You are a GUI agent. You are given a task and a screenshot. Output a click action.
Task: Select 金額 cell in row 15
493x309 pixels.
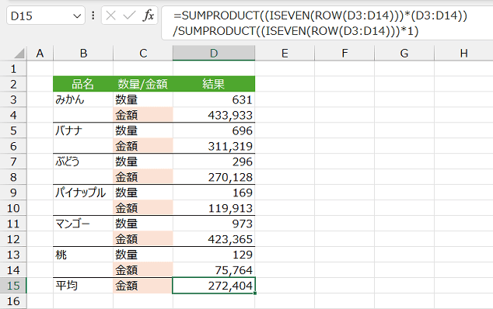[143, 286]
